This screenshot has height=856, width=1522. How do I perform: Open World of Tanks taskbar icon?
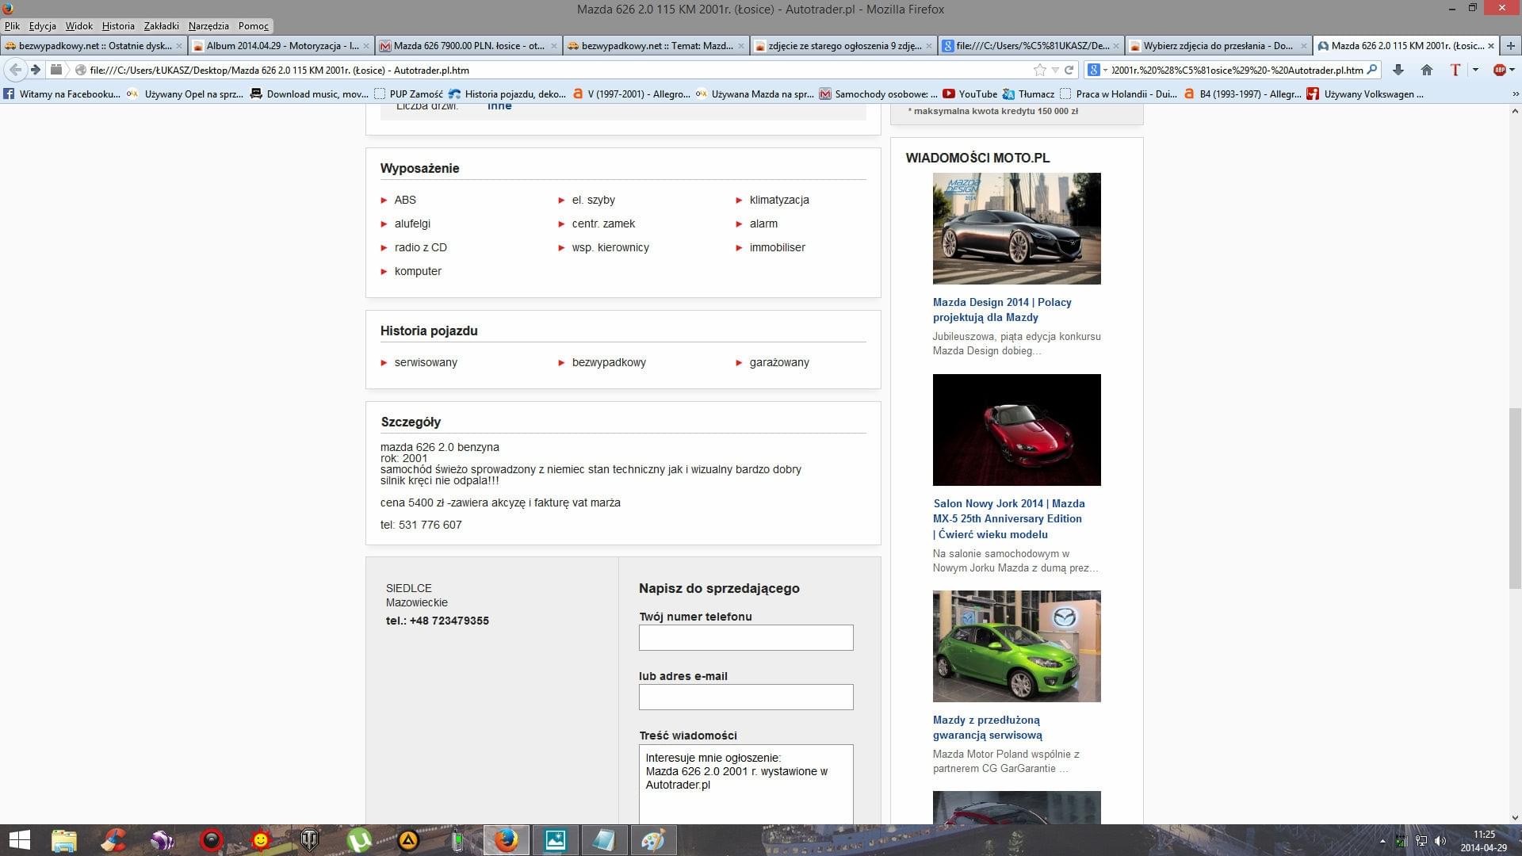pos(309,840)
